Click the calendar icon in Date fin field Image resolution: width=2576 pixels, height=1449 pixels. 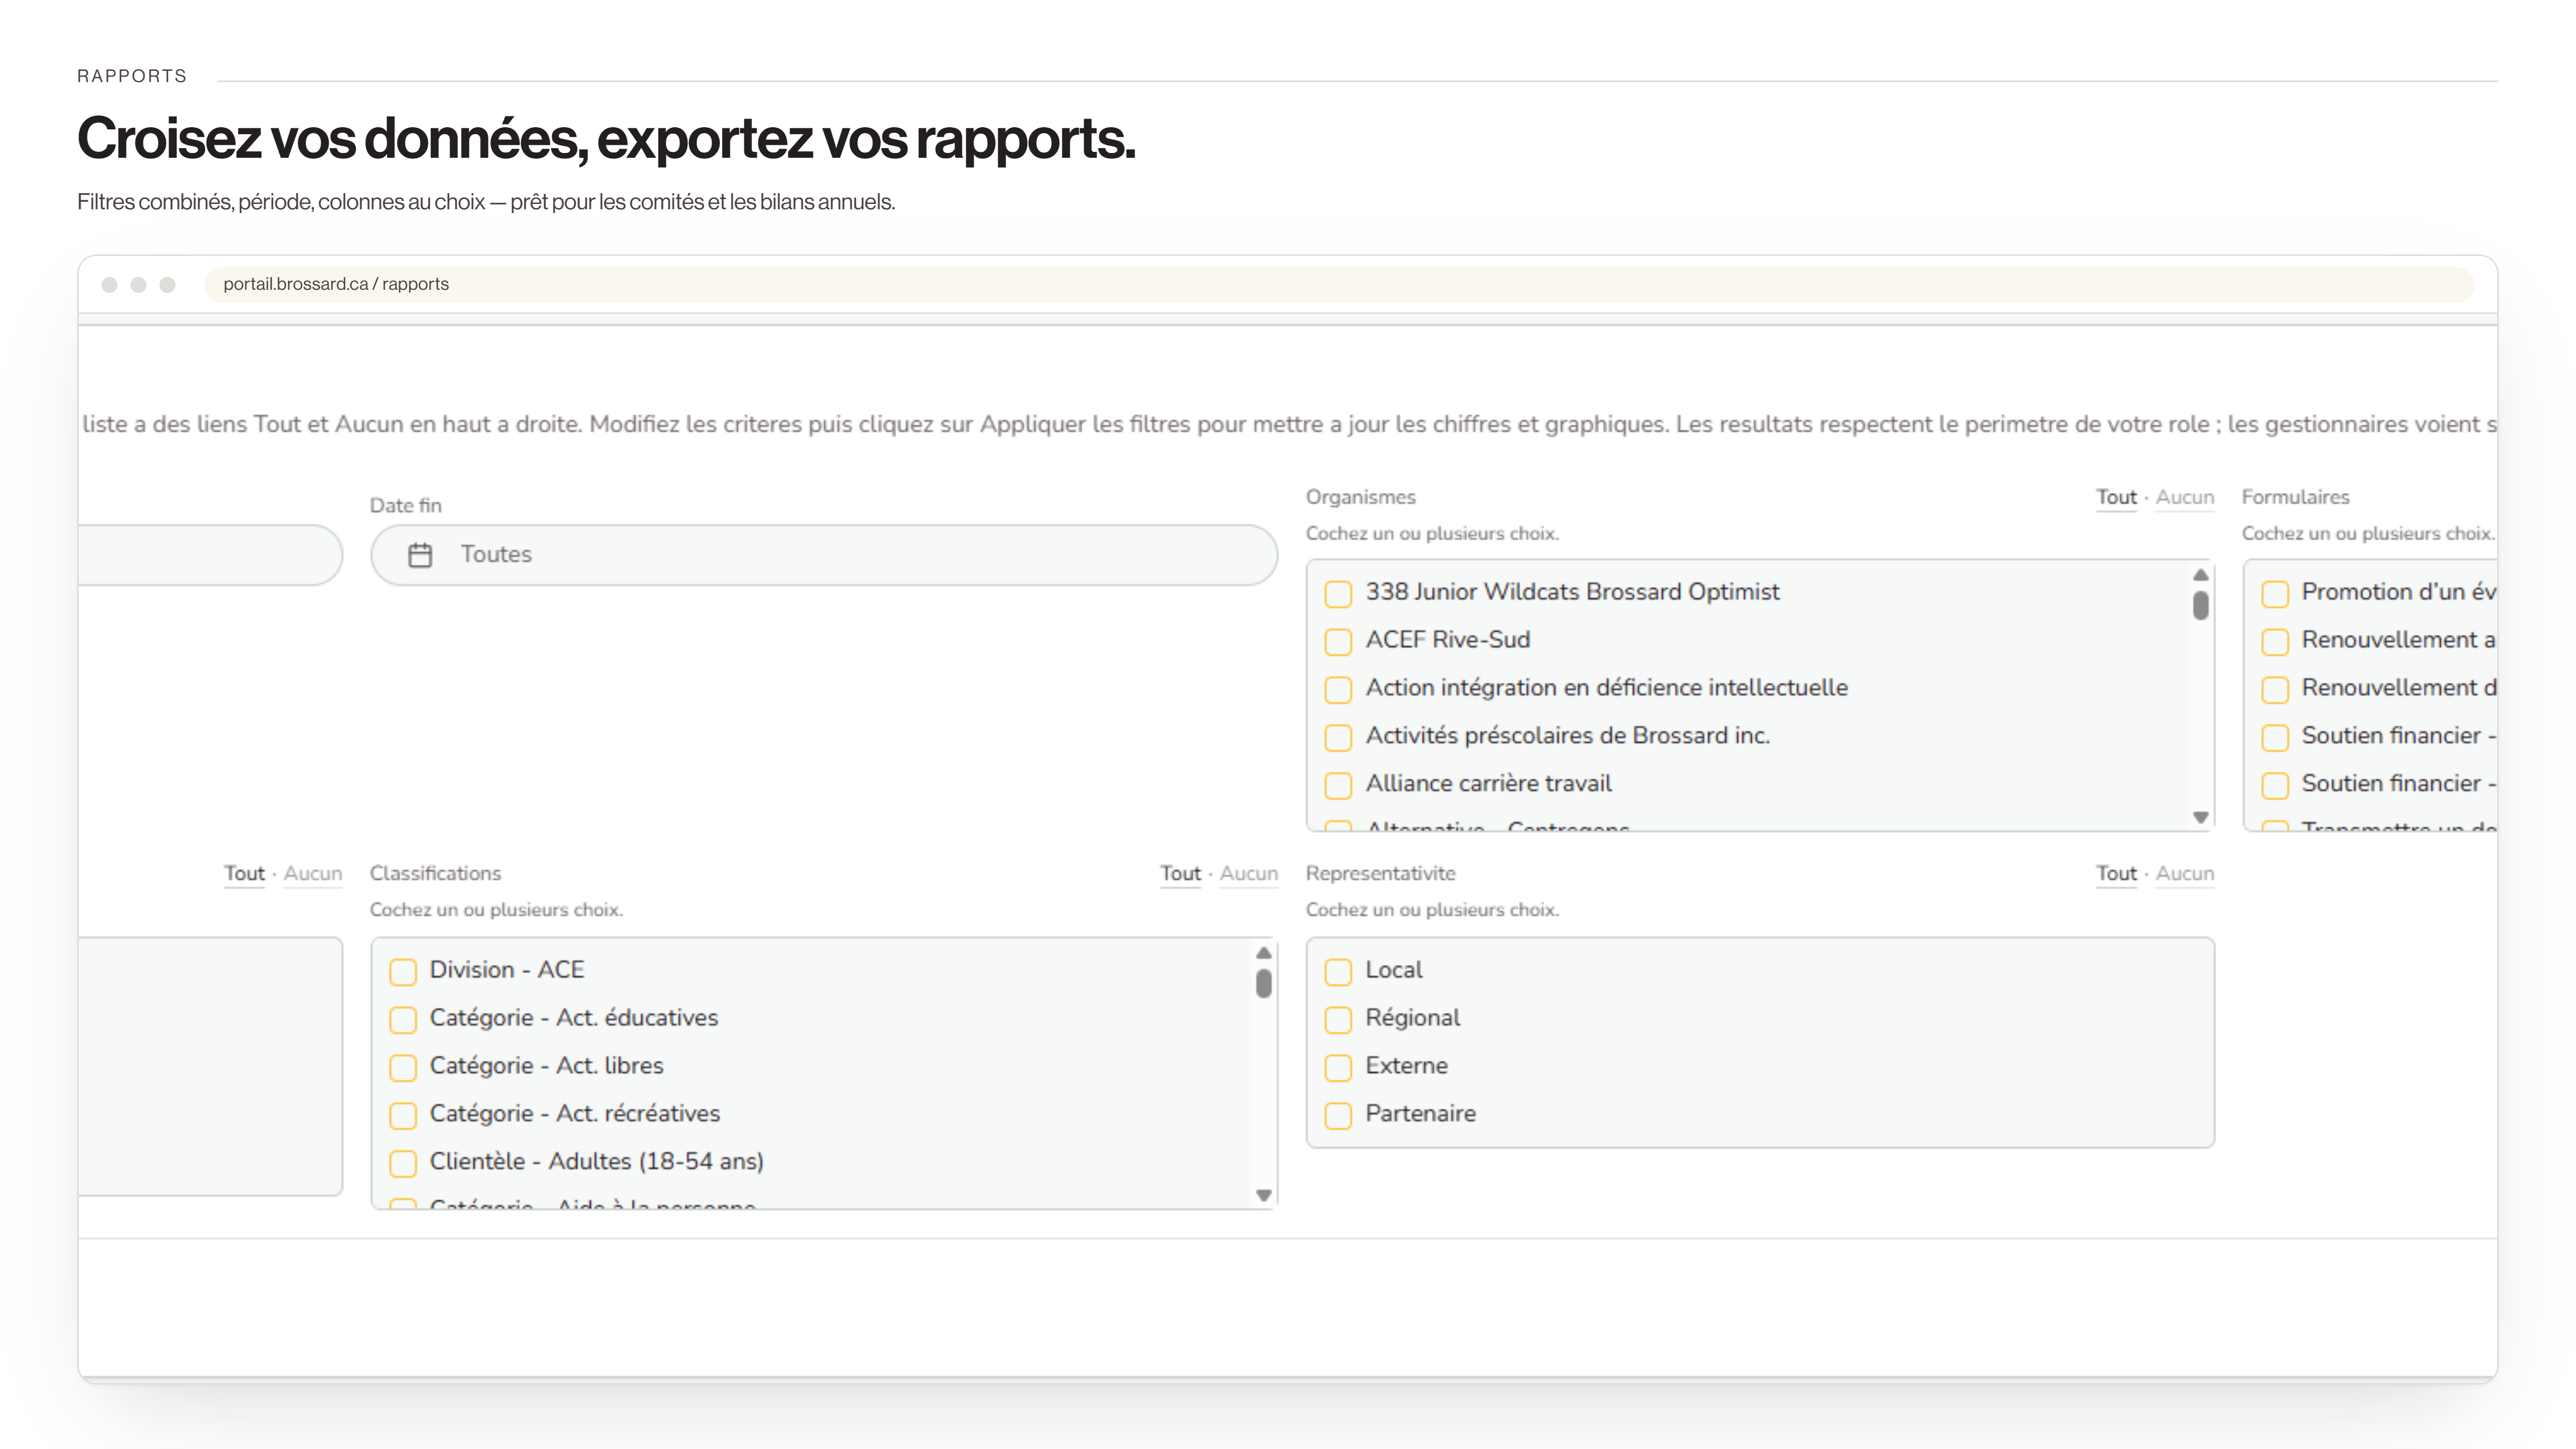(420, 555)
